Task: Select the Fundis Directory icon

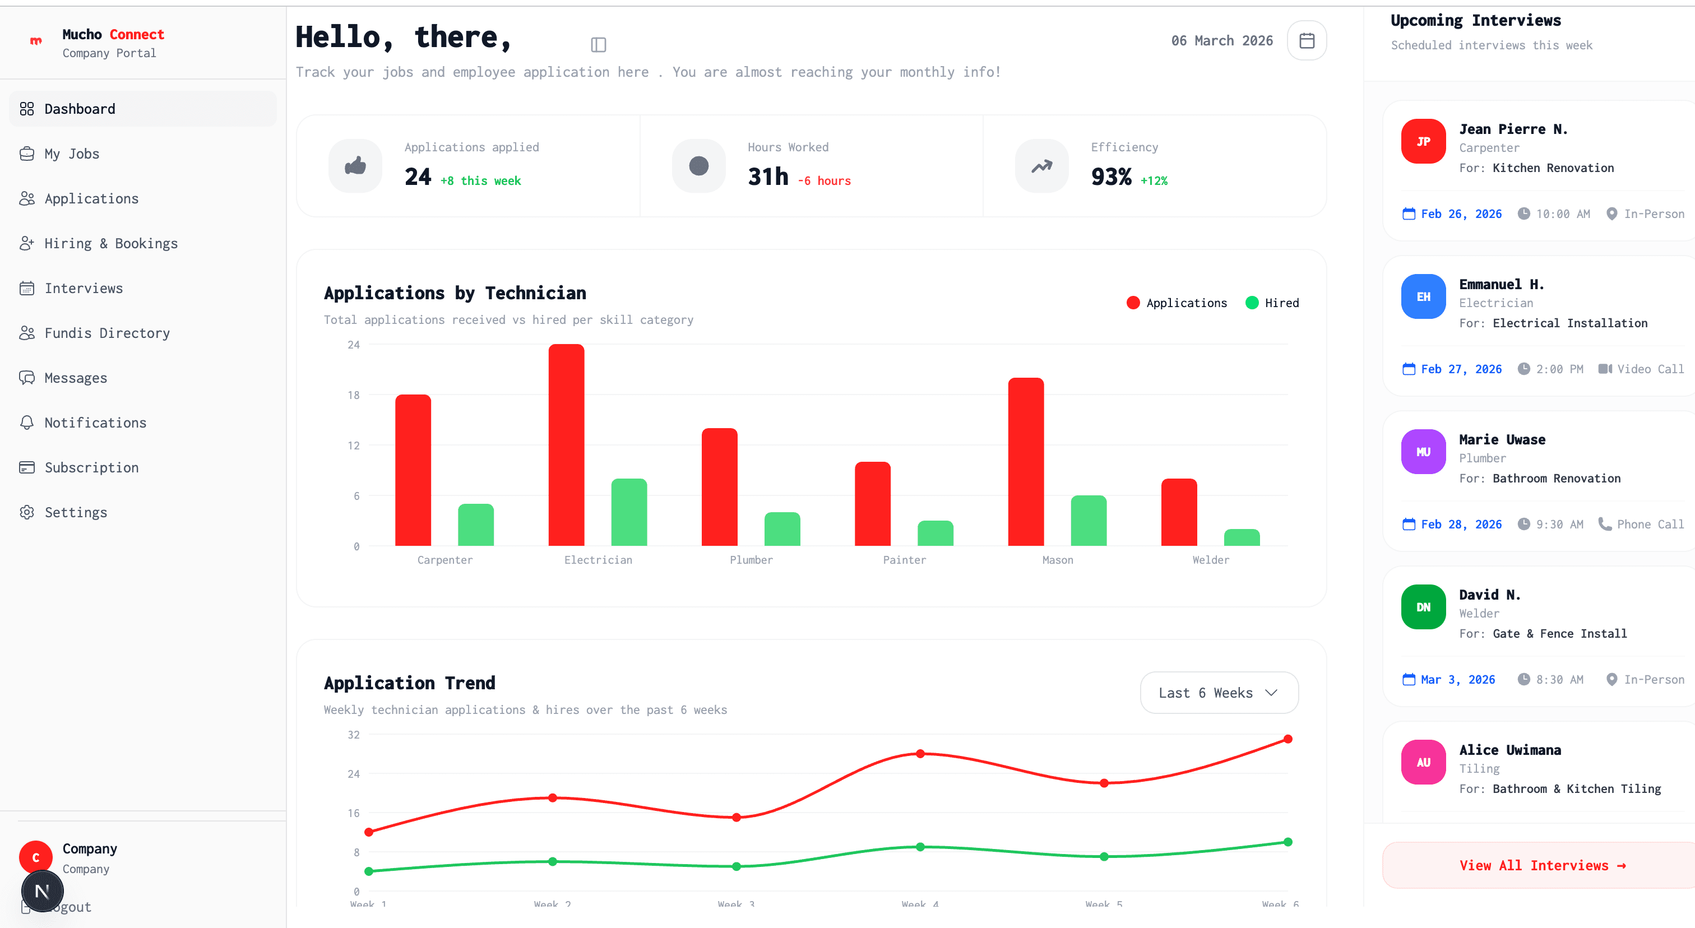Action: tap(27, 333)
